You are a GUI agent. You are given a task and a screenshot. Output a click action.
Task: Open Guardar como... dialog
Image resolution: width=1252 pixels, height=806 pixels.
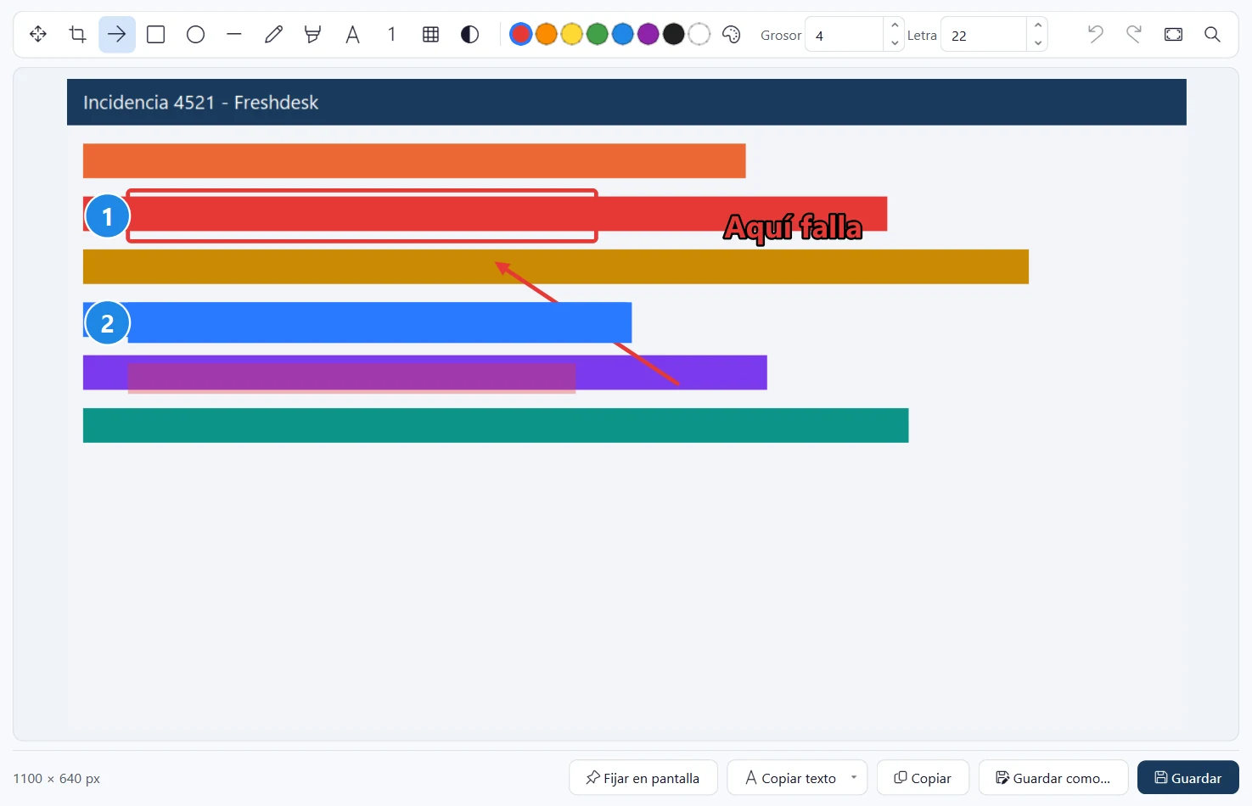coord(1053,778)
